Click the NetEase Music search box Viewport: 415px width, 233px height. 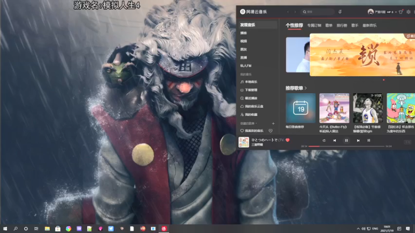317,12
